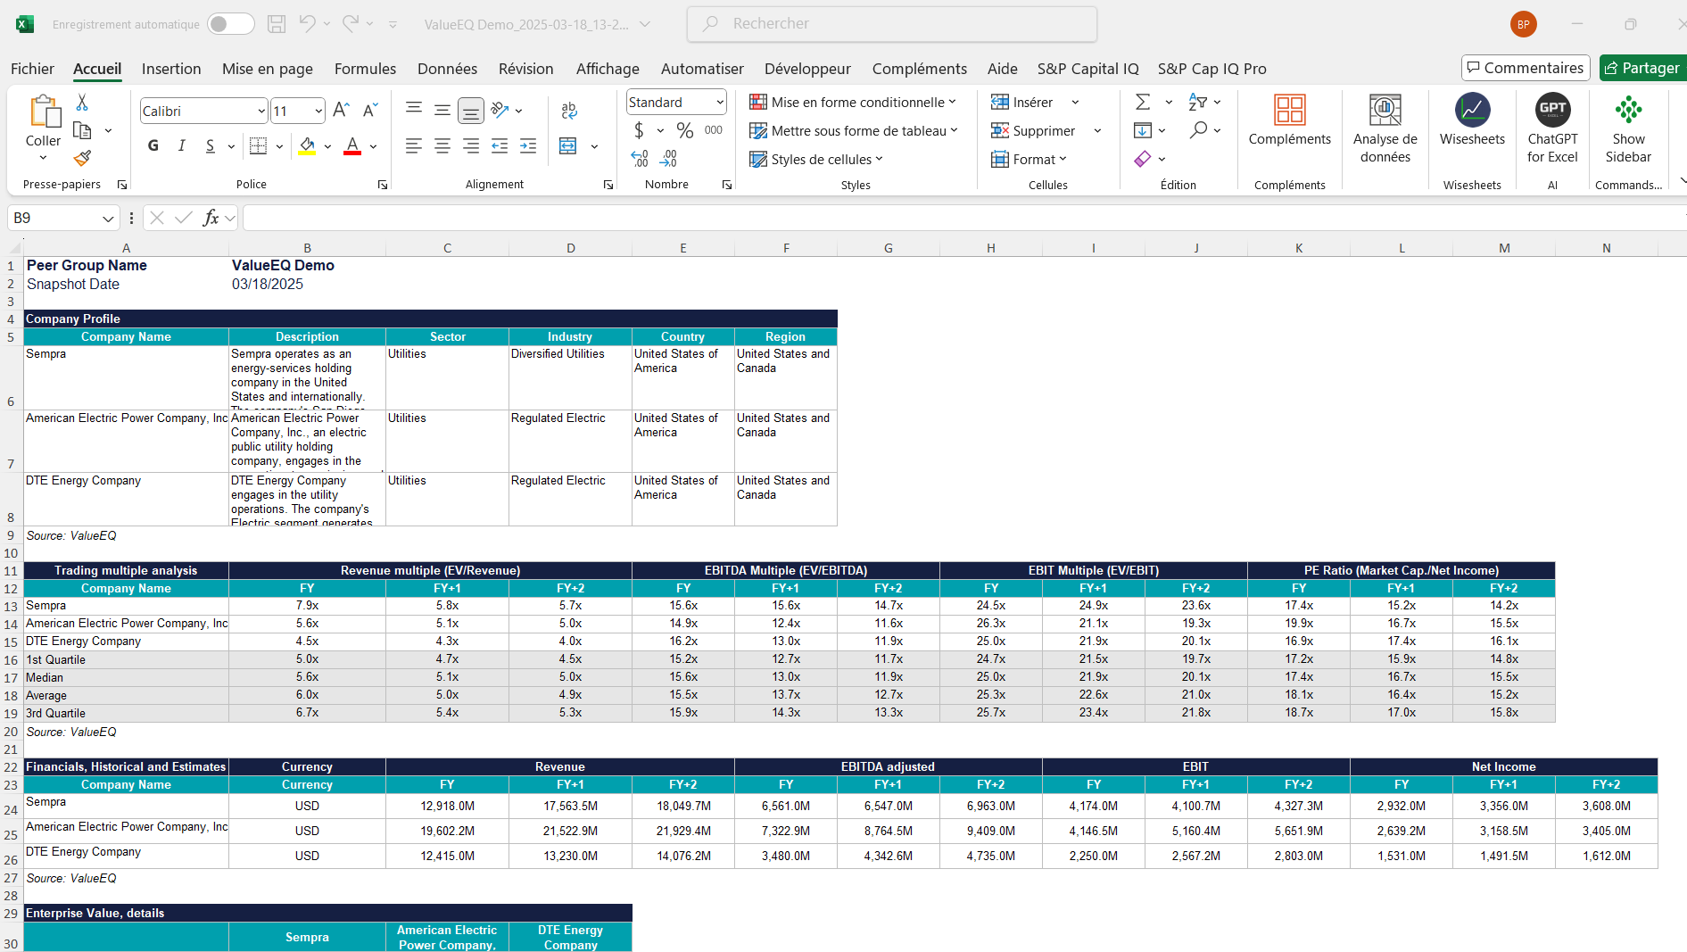
Task: Switch to the Formules tab
Action: pyautogui.click(x=365, y=69)
